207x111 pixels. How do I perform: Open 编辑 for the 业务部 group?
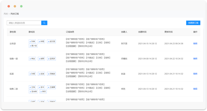click(195, 43)
